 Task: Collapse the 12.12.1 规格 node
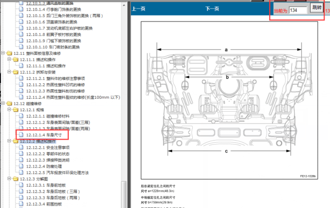[x=9, y=110]
